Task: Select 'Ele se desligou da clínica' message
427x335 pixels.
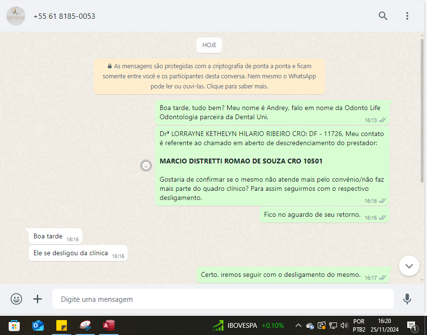Action: (78, 253)
